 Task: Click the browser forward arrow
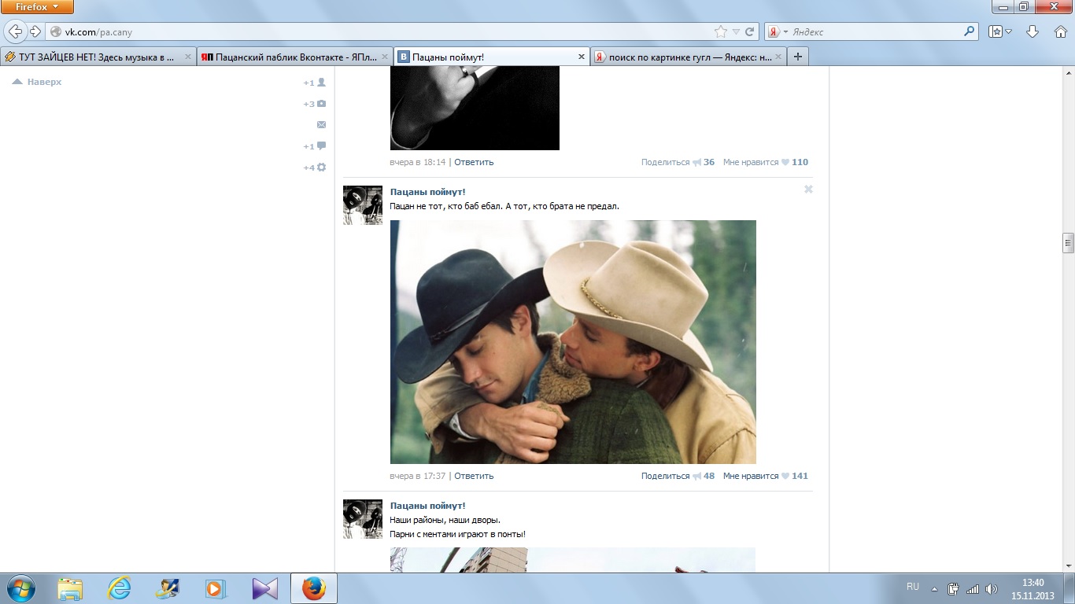click(x=35, y=32)
